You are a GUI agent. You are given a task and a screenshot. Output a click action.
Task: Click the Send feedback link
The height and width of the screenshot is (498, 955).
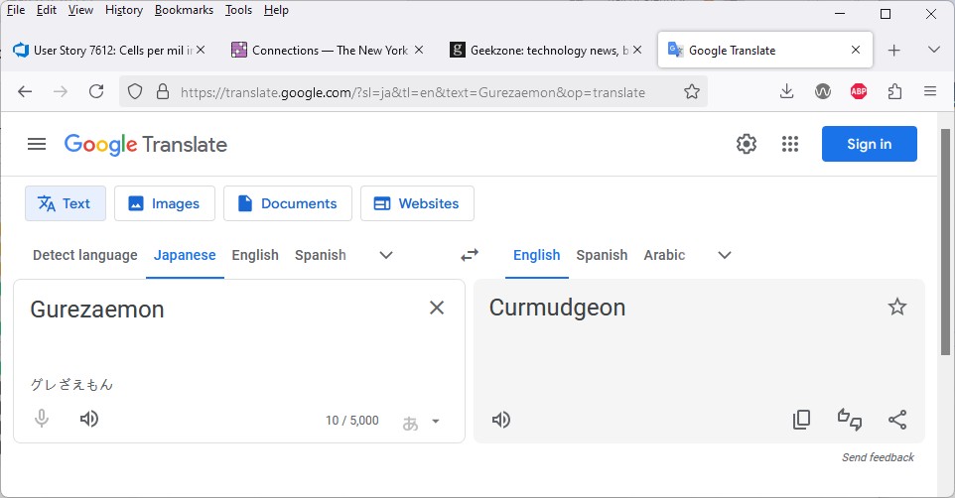(878, 457)
